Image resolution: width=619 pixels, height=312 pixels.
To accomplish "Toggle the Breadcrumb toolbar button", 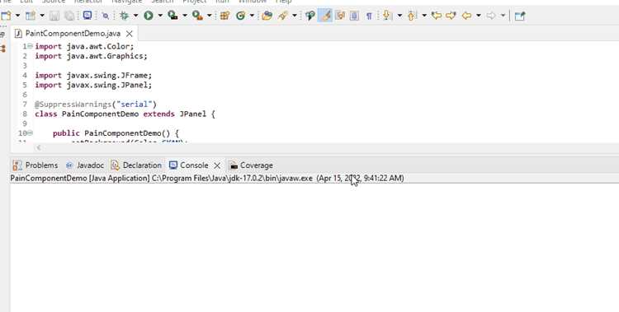I will click(310, 16).
